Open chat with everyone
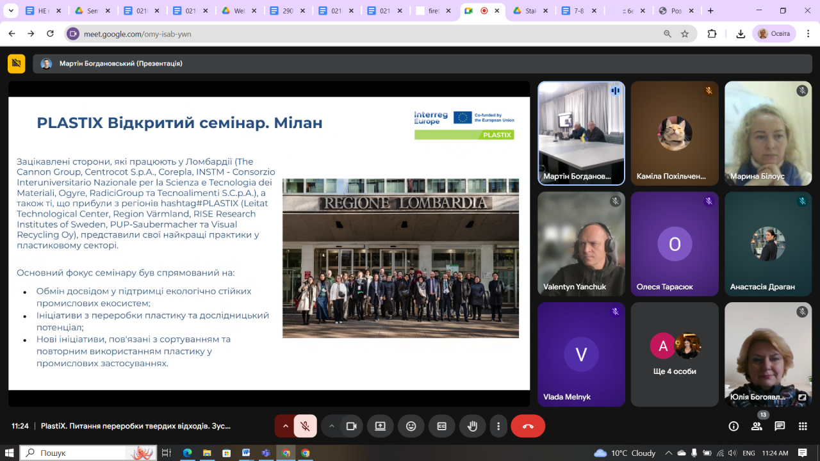The width and height of the screenshot is (820, 461). pyautogui.click(x=780, y=426)
